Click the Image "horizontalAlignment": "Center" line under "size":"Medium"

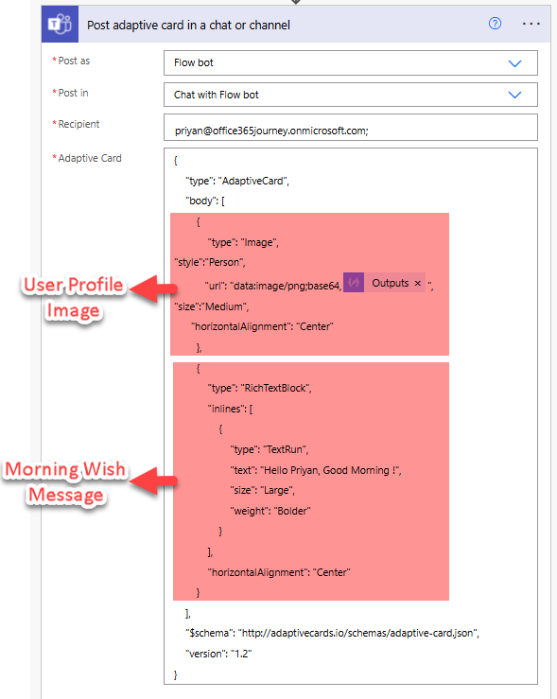click(262, 326)
